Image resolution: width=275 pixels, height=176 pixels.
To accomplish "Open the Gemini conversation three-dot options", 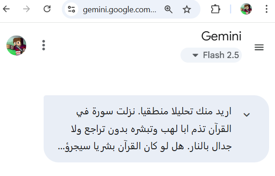I will tap(44, 45).
